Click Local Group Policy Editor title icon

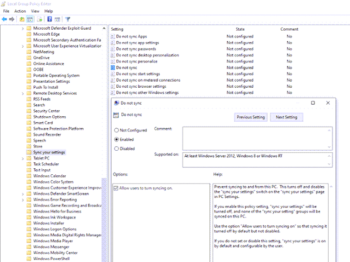(3, 4)
